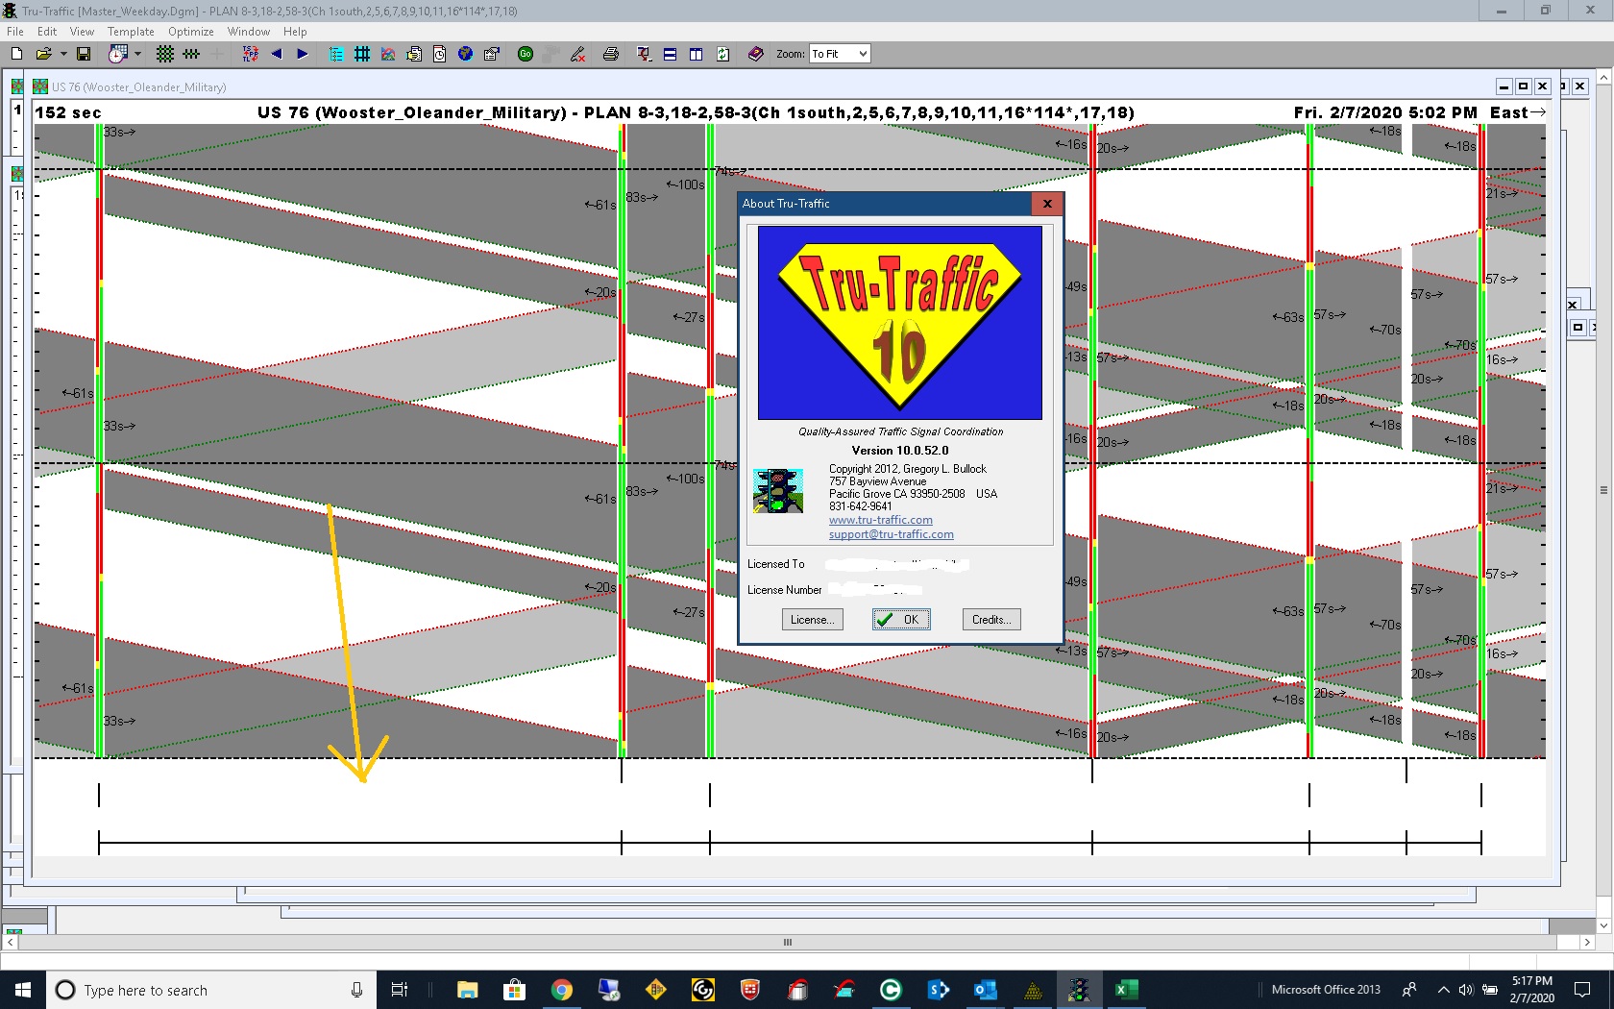Viewport: 1614px width, 1009px height.
Task: Click the 152 sec cycle length label
Action: tap(68, 112)
